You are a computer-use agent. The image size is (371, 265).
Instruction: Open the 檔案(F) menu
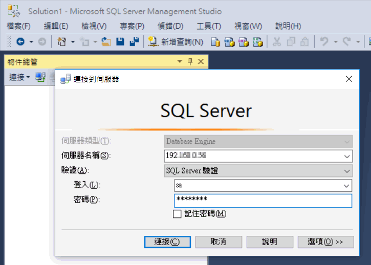click(19, 26)
